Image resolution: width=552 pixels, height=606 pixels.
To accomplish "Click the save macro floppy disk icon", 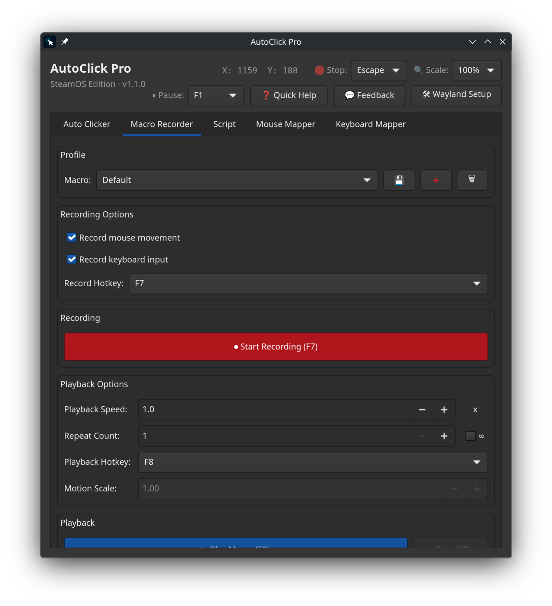I will point(399,180).
